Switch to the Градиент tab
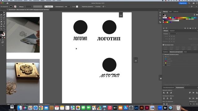The height and width of the screenshot is (111, 198). (172, 31)
